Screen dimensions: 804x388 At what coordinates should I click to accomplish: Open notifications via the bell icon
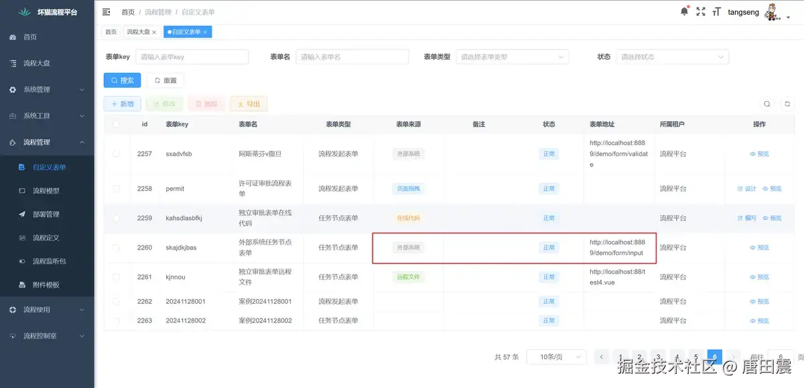[x=684, y=11]
